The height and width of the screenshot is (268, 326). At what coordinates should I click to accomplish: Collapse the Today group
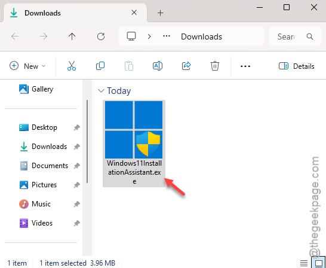(101, 91)
